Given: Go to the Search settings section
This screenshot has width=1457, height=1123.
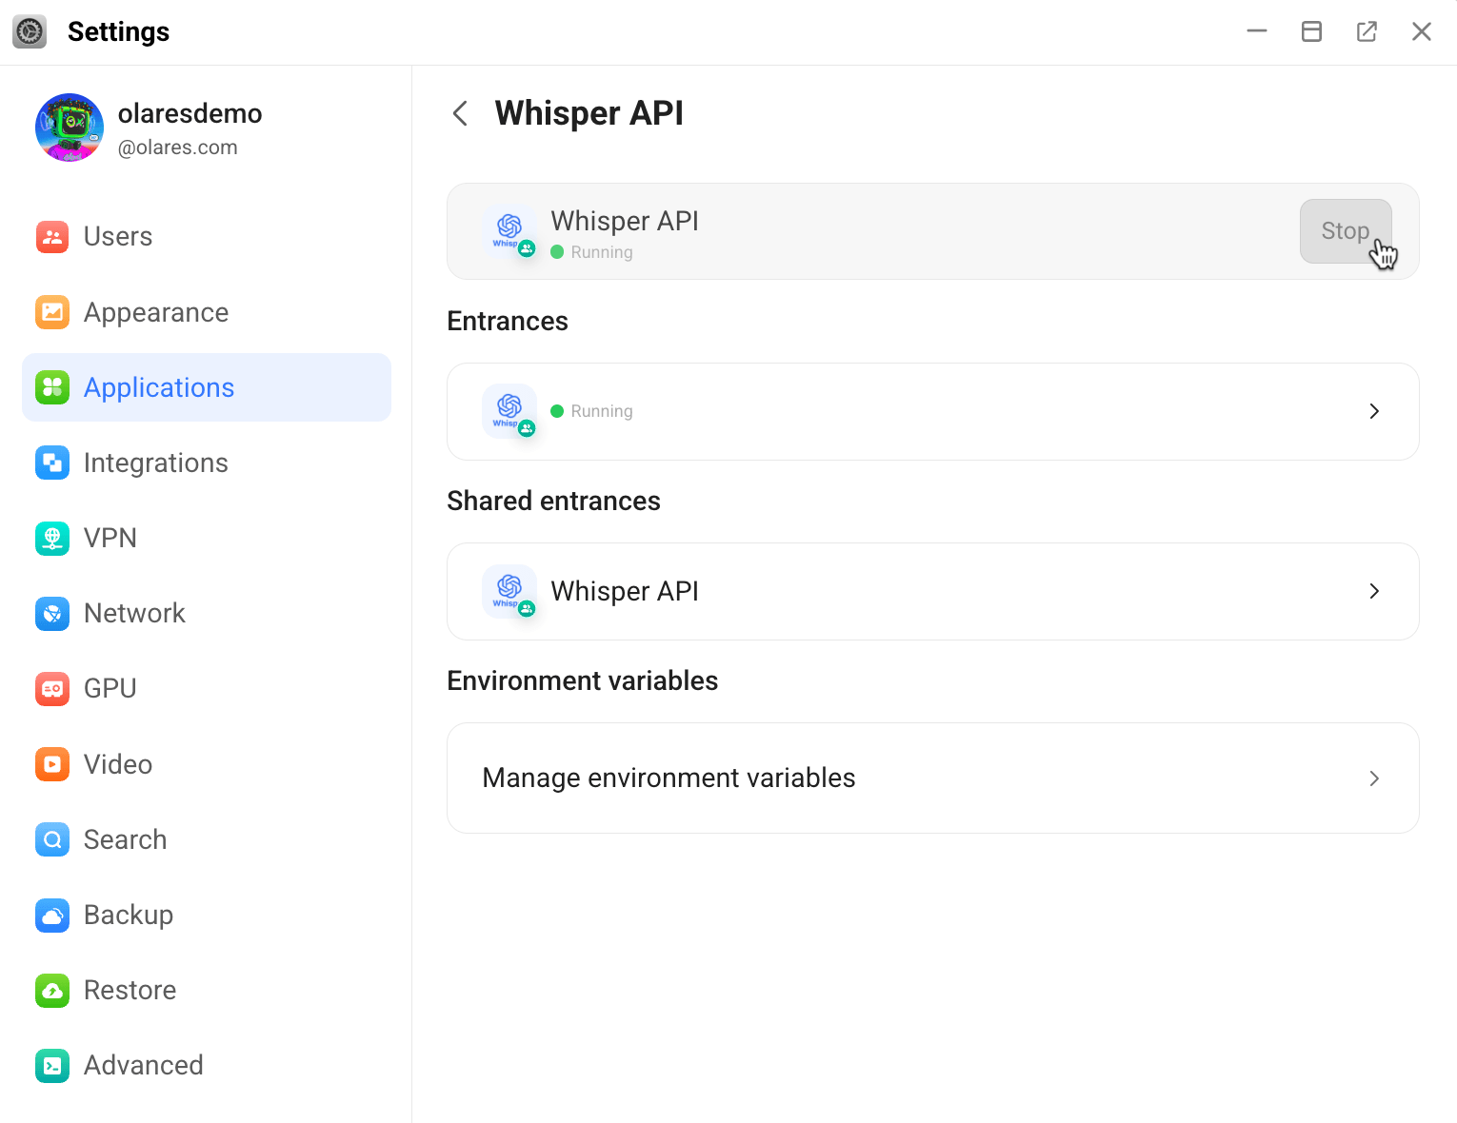Looking at the screenshot, I should (125, 839).
